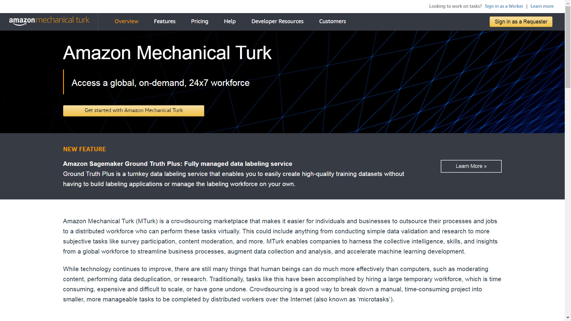Click the Learn More » button
This screenshot has height=321, width=571.
(471, 166)
